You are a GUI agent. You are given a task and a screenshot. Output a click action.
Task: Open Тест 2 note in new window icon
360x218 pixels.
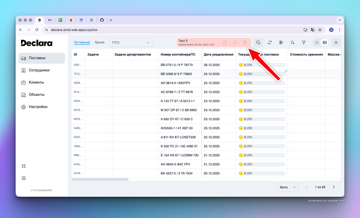click(x=225, y=43)
